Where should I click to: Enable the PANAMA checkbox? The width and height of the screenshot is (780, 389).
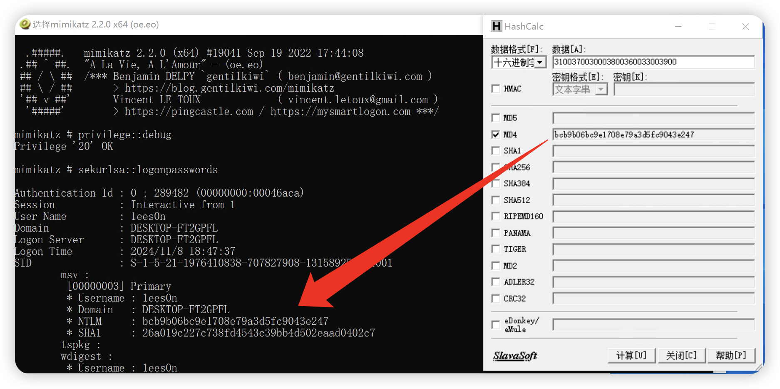click(495, 233)
